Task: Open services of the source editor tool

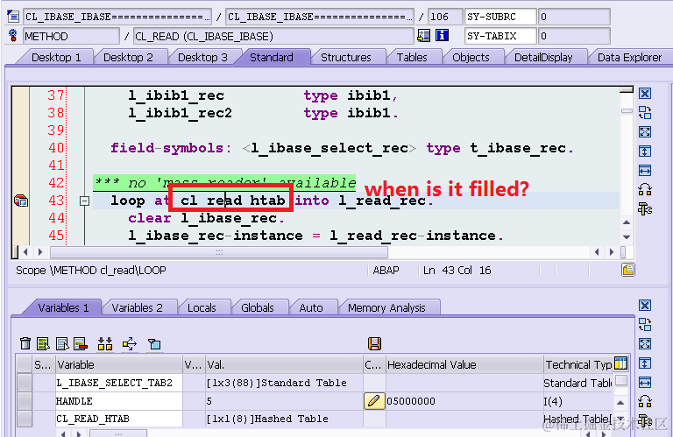Action: point(645,189)
